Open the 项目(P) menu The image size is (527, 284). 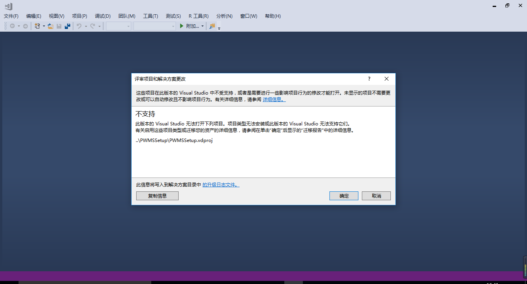[79, 16]
